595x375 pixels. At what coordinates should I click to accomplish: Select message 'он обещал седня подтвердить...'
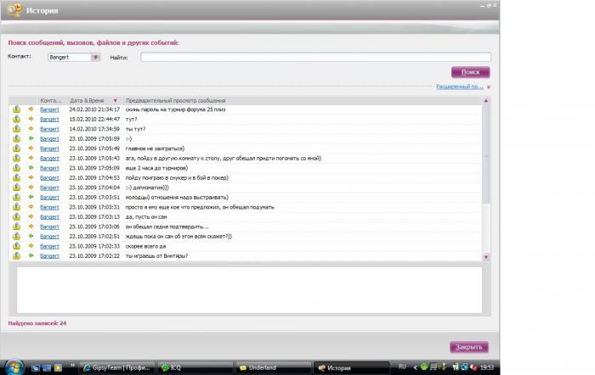pos(167,227)
